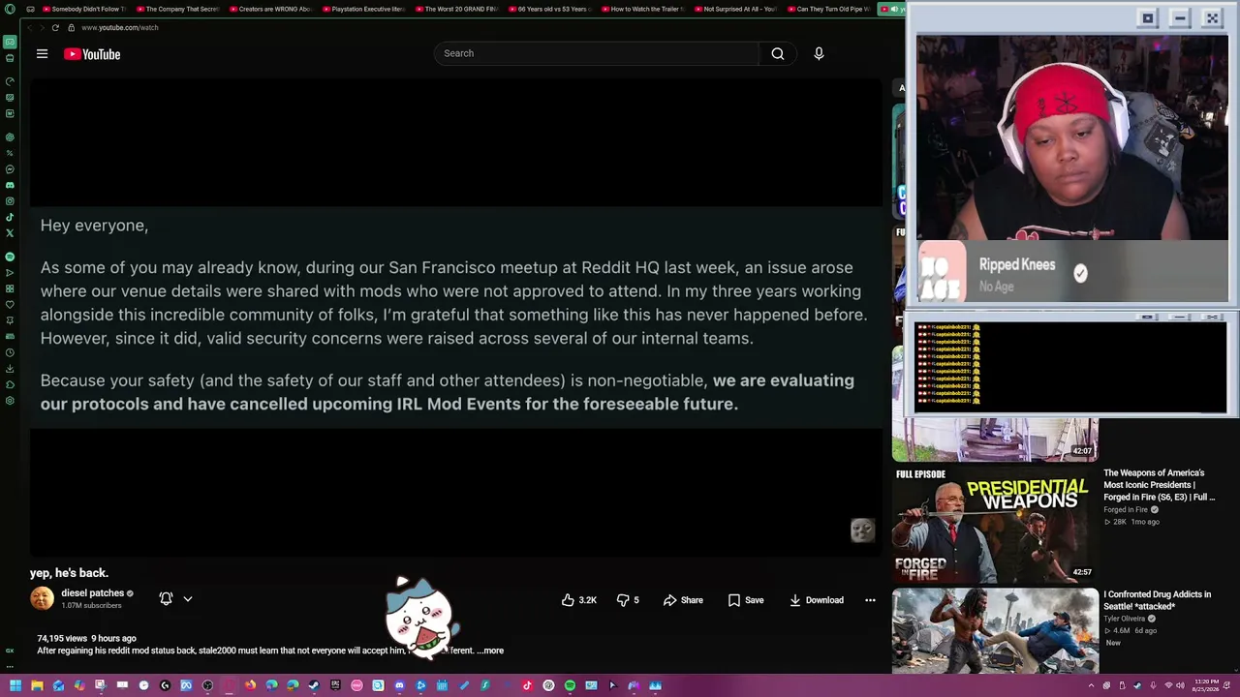Reload the page in the browser

[55, 28]
